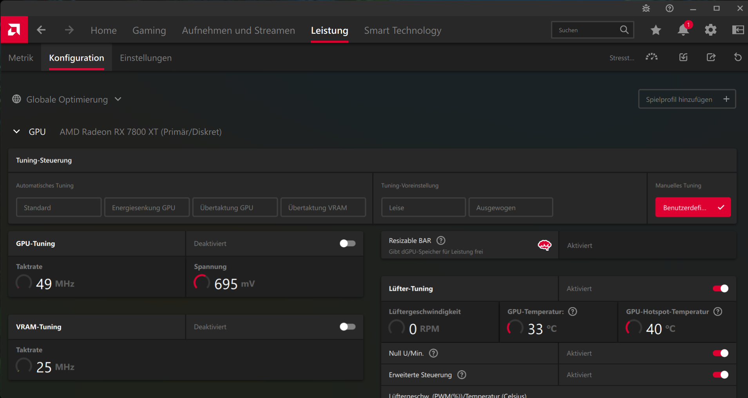Disable the Lüfter-Tuning toggle
This screenshot has height=398, width=748.
click(721, 289)
